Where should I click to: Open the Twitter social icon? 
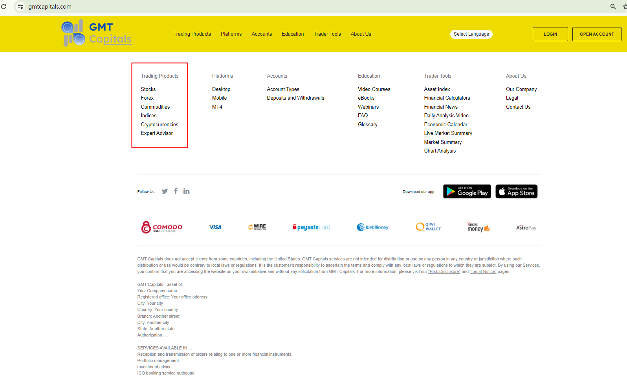(165, 191)
